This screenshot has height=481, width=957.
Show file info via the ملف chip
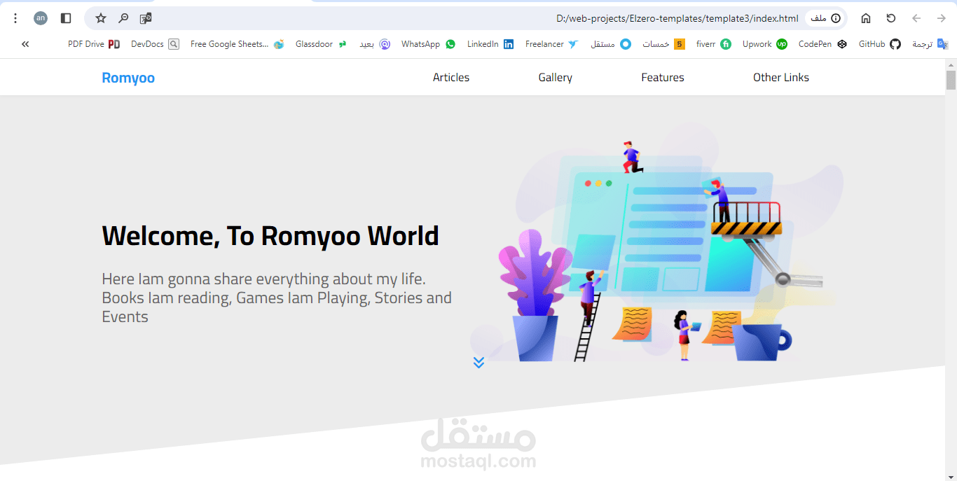(825, 18)
